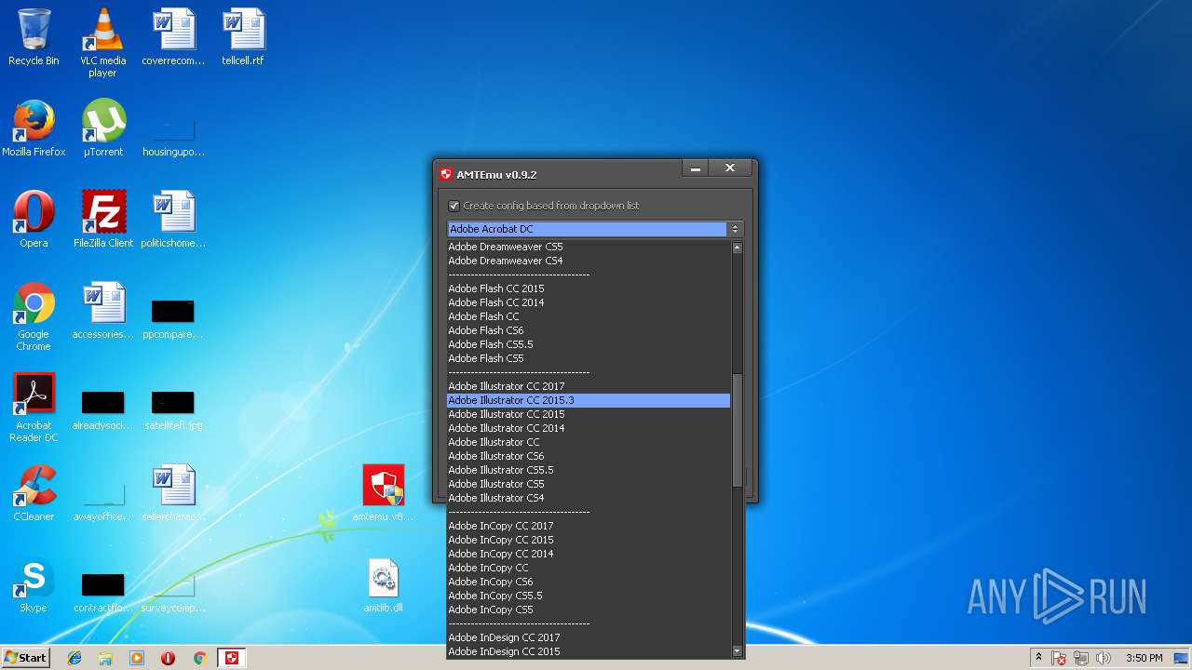Select Adobe Flash CS5.5 in list

(589, 344)
